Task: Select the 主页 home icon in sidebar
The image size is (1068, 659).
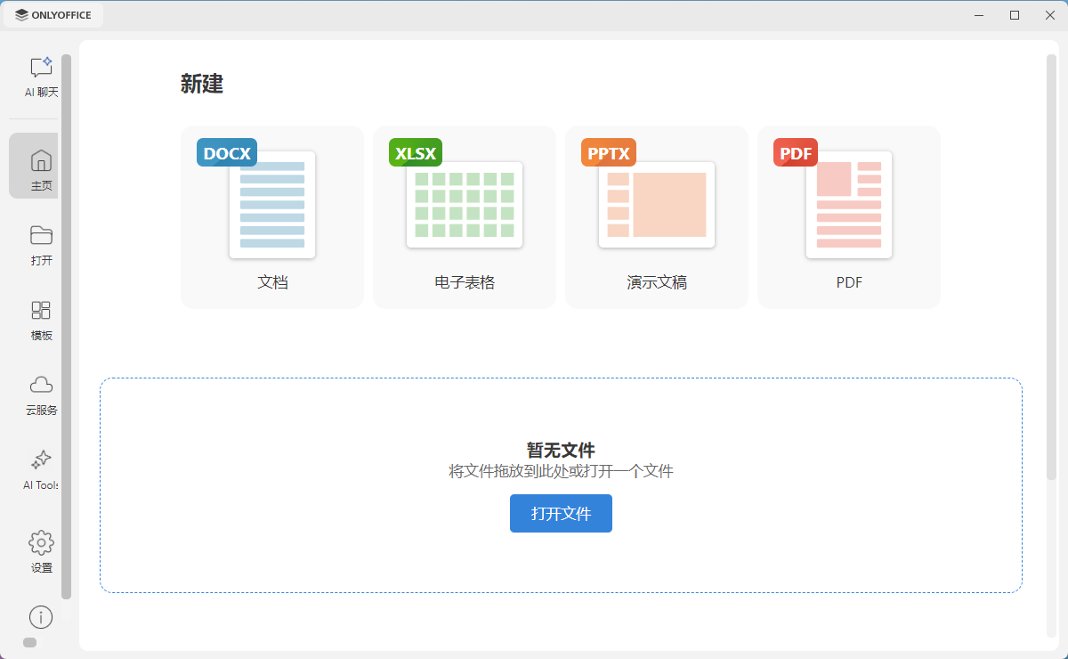Action: coord(41,160)
